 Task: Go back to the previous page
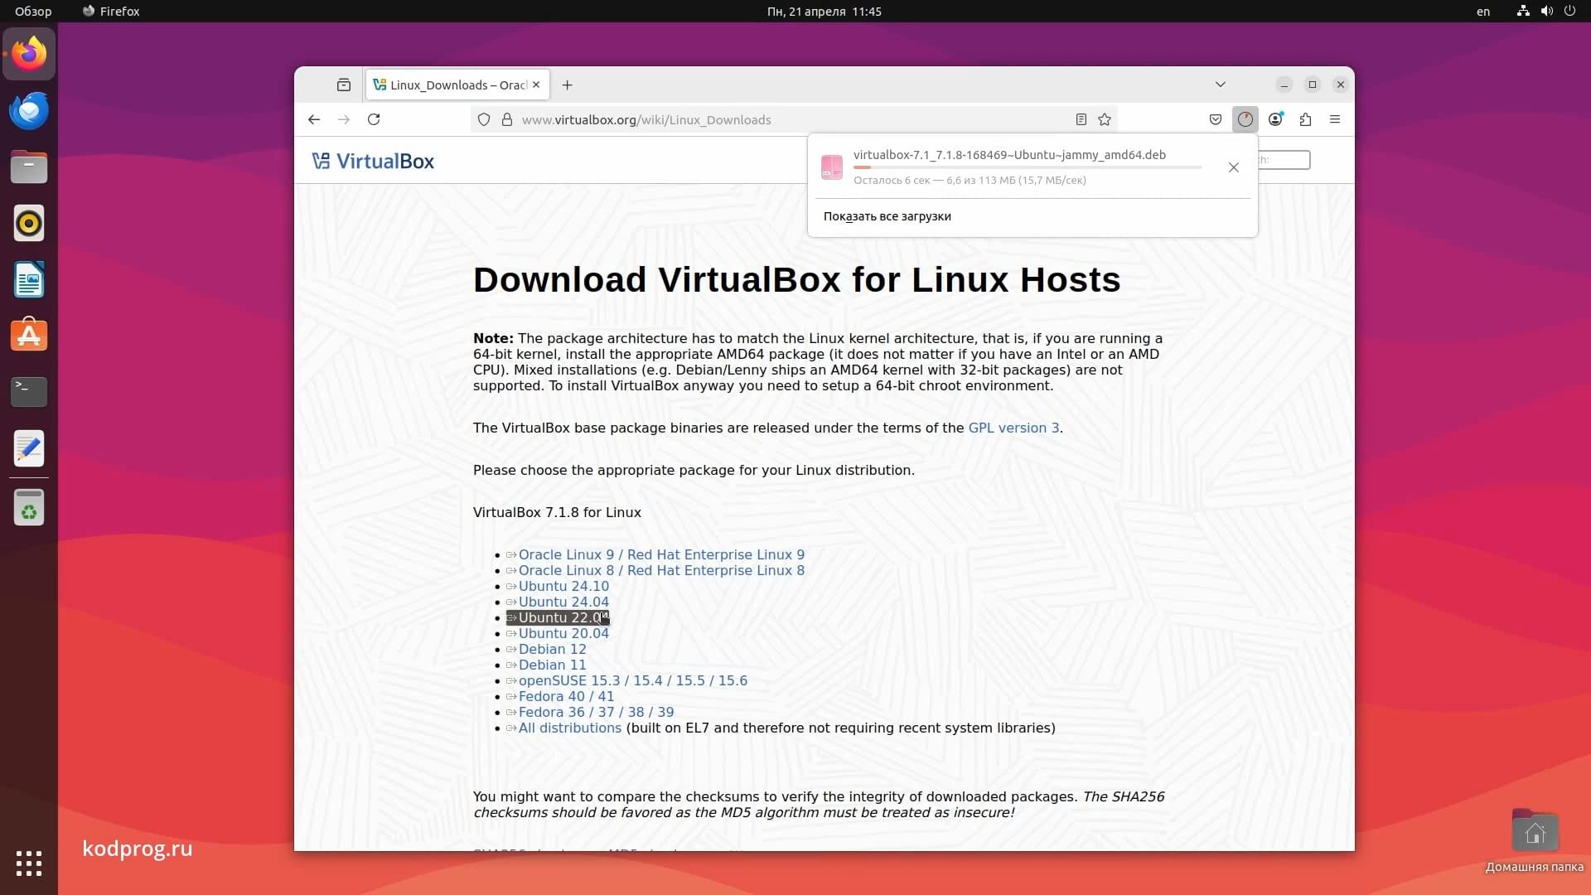coord(314,119)
